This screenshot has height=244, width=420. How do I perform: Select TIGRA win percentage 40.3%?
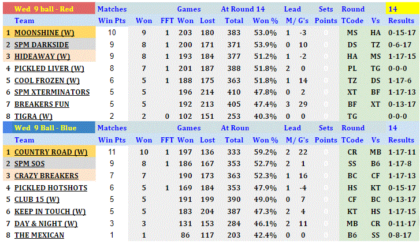coord(265,117)
